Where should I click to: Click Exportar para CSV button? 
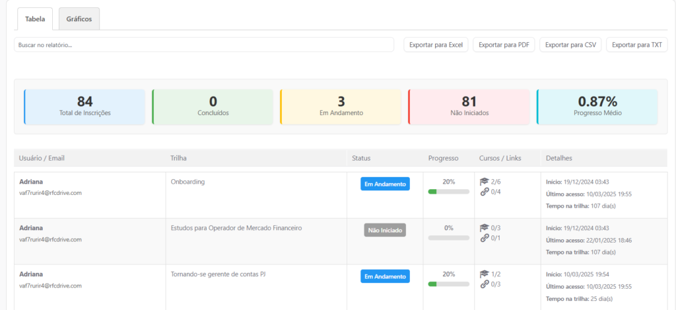point(570,45)
